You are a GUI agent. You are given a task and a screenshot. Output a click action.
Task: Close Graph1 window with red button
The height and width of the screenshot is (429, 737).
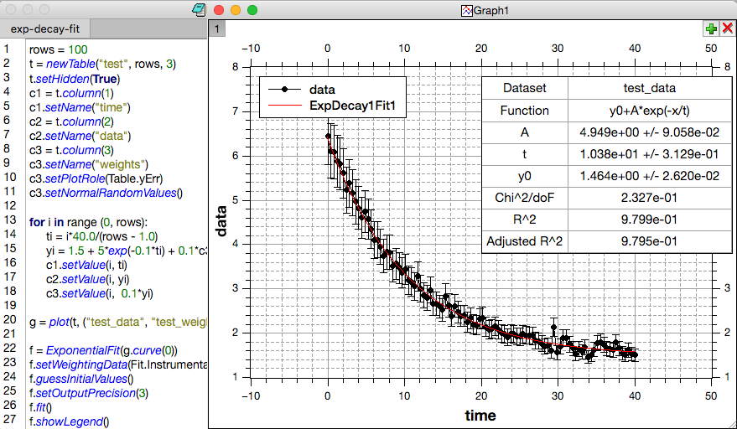(220, 11)
